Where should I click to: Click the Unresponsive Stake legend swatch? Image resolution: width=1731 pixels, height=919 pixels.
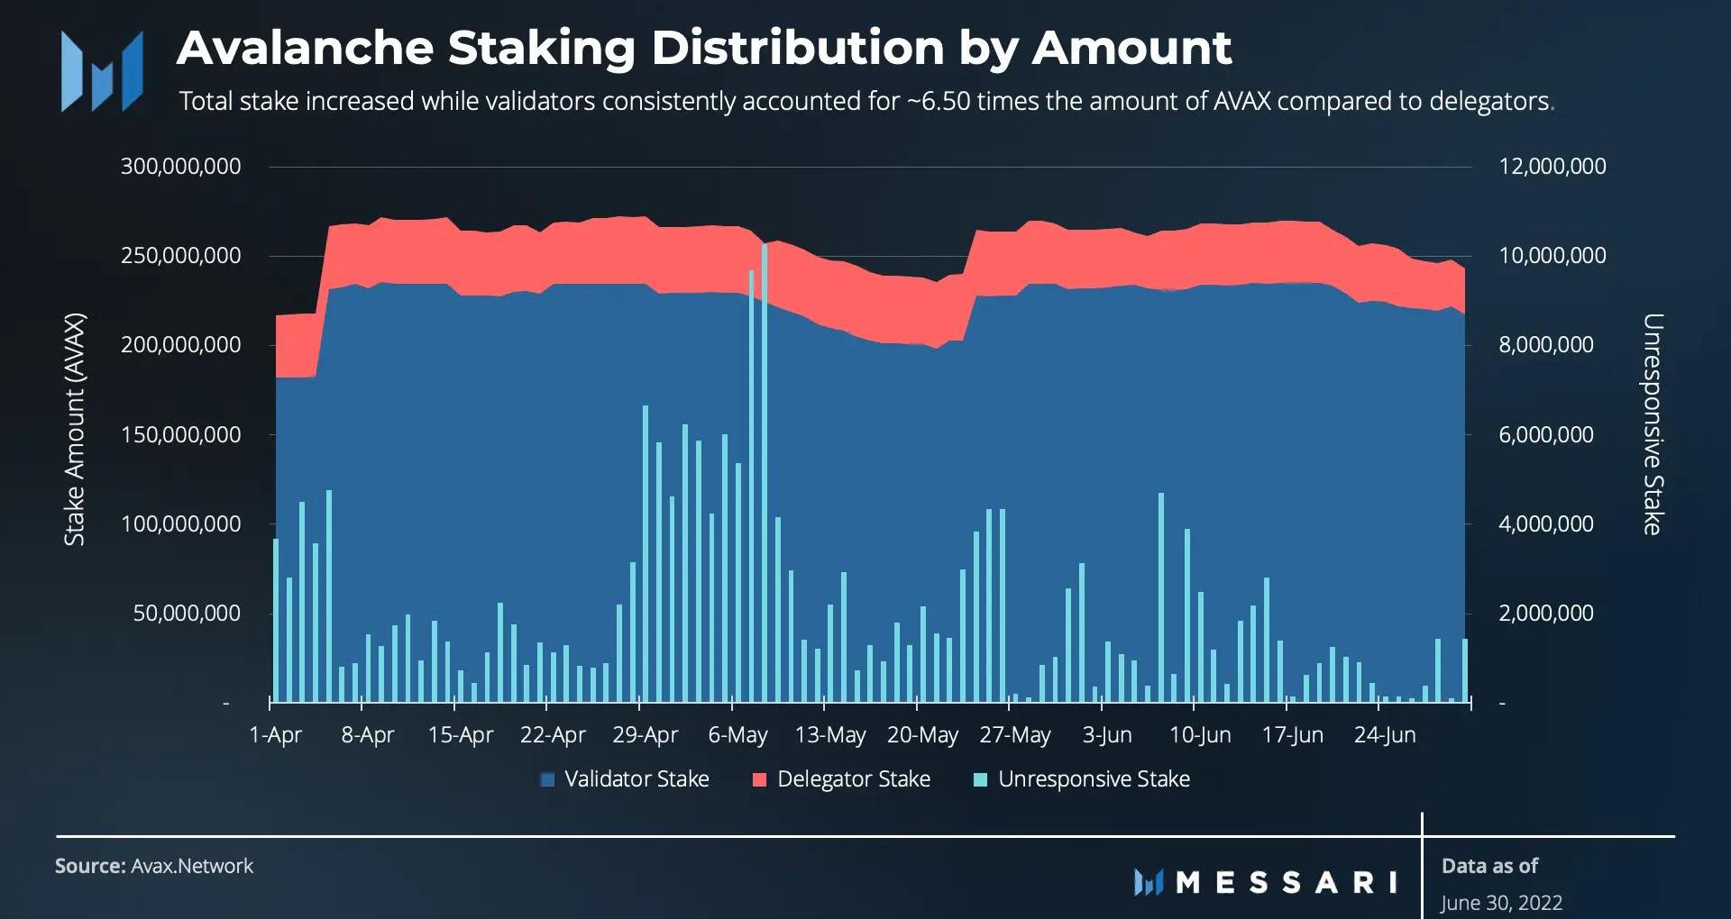point(981,780)
